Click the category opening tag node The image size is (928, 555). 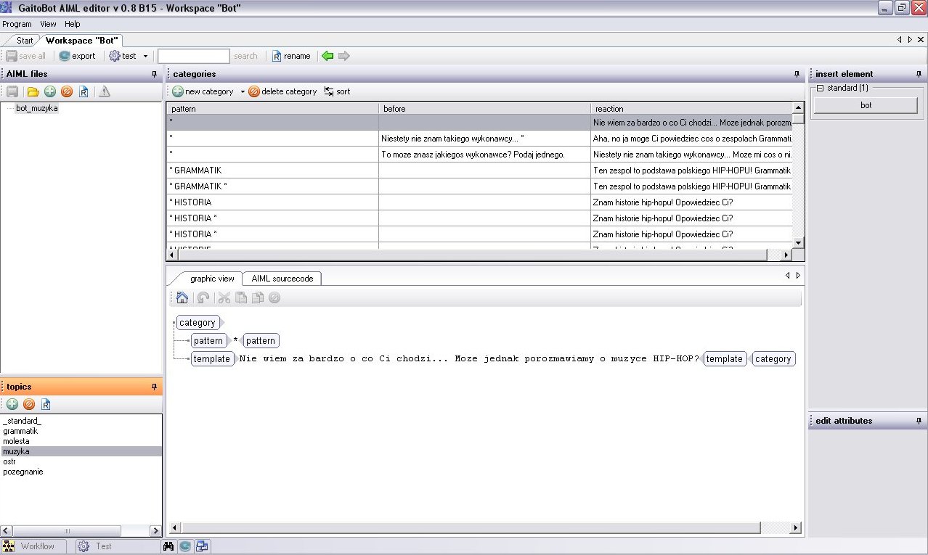click(x=198, y=323)
